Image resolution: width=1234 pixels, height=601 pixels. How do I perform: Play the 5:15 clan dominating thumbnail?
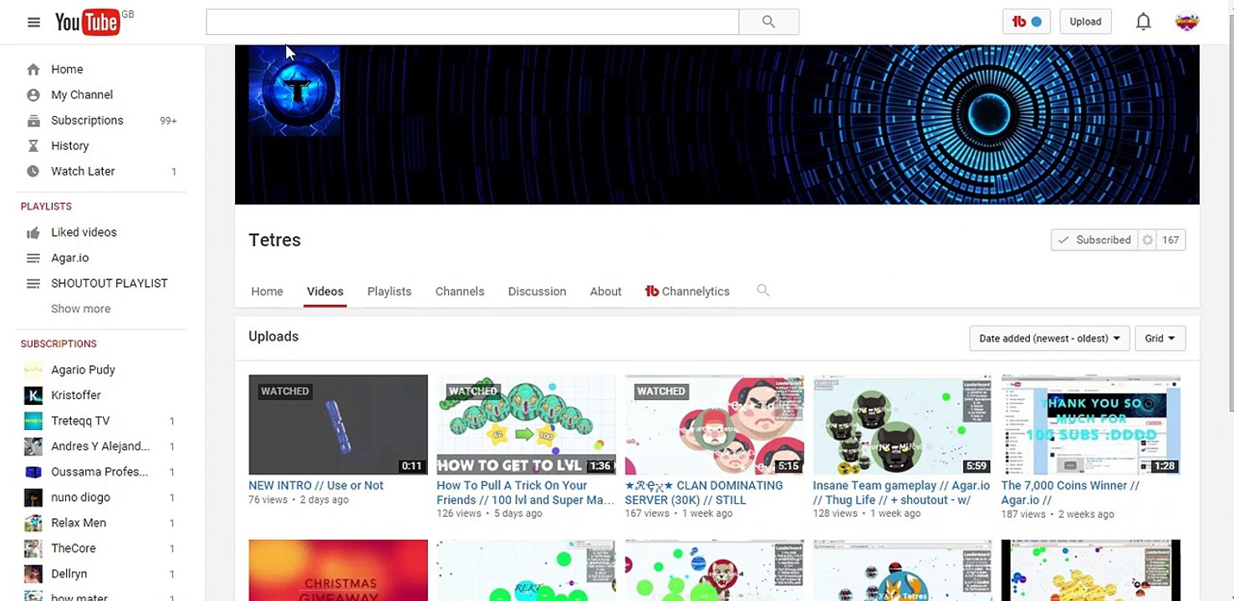tap(714, 425)
